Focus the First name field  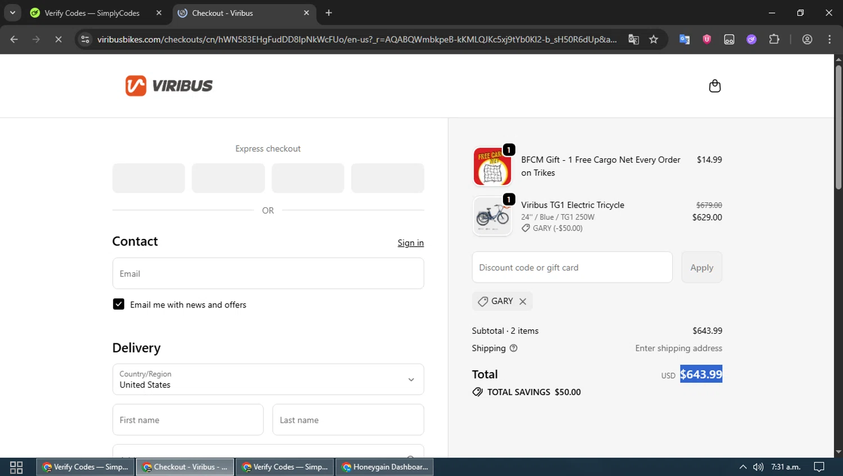(x=188, y=420)
